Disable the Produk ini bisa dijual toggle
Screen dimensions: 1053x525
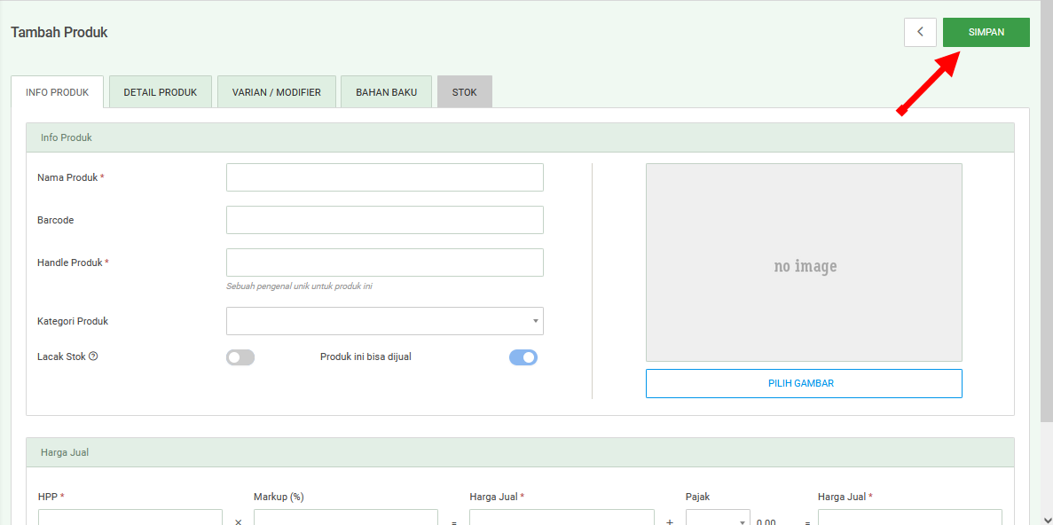point(523,357)
